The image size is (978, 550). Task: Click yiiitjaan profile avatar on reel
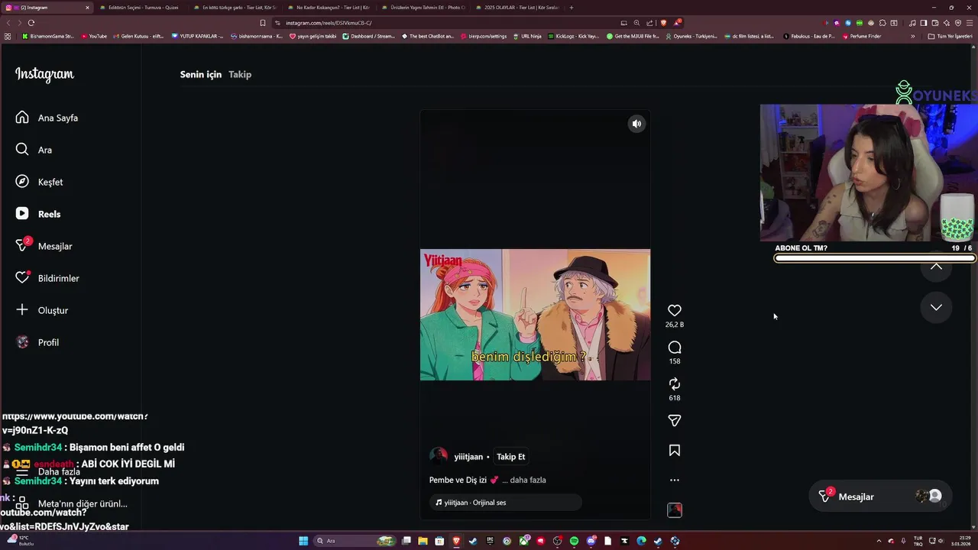439,457
